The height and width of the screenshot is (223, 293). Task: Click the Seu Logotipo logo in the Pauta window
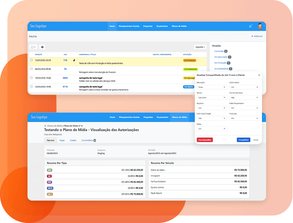click(38, 26)
